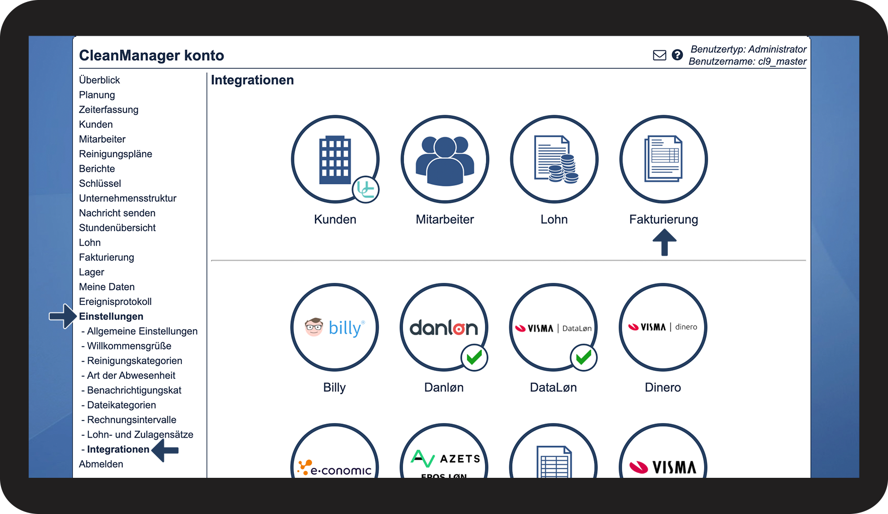This screenshot has width=888, height=514.
Task: Open Unternehmensstruktur in the sidebar
Action: tap(128, 198)
